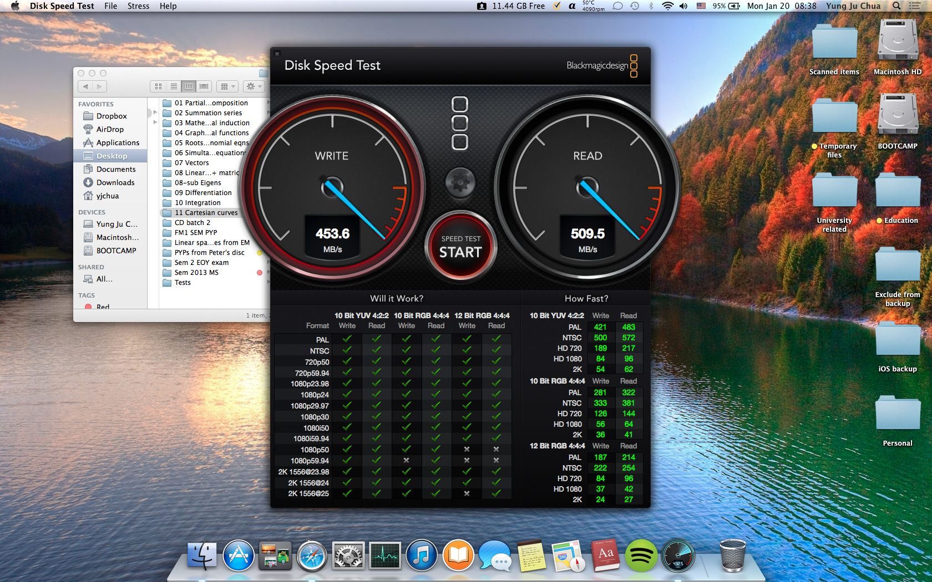Switch Finder to column view
932x582 pixels.
[189, 86]
